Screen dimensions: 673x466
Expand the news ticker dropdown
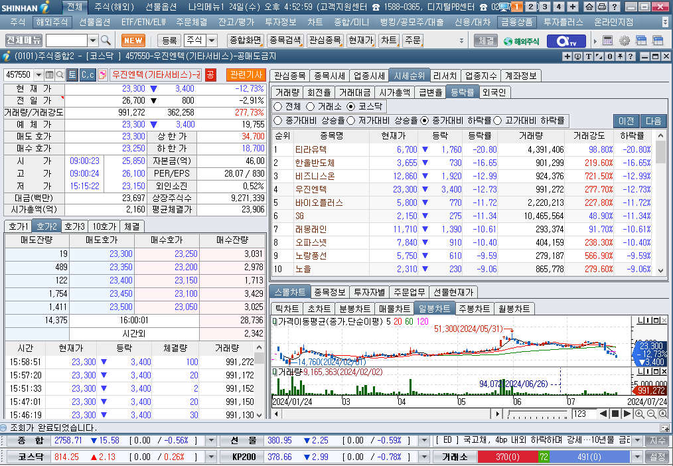point(637,440)
